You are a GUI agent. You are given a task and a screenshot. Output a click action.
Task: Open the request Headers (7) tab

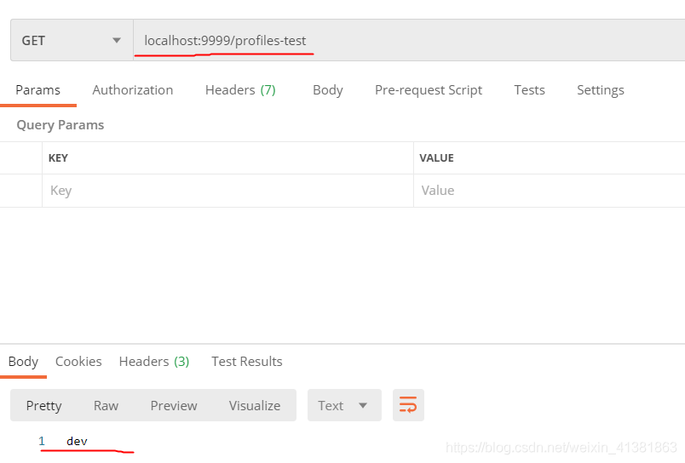(x=240, y=90)
